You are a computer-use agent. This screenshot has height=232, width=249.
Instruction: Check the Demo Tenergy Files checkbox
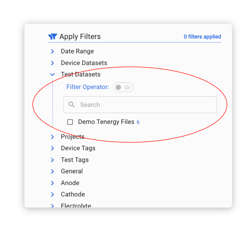coord(70,122)
